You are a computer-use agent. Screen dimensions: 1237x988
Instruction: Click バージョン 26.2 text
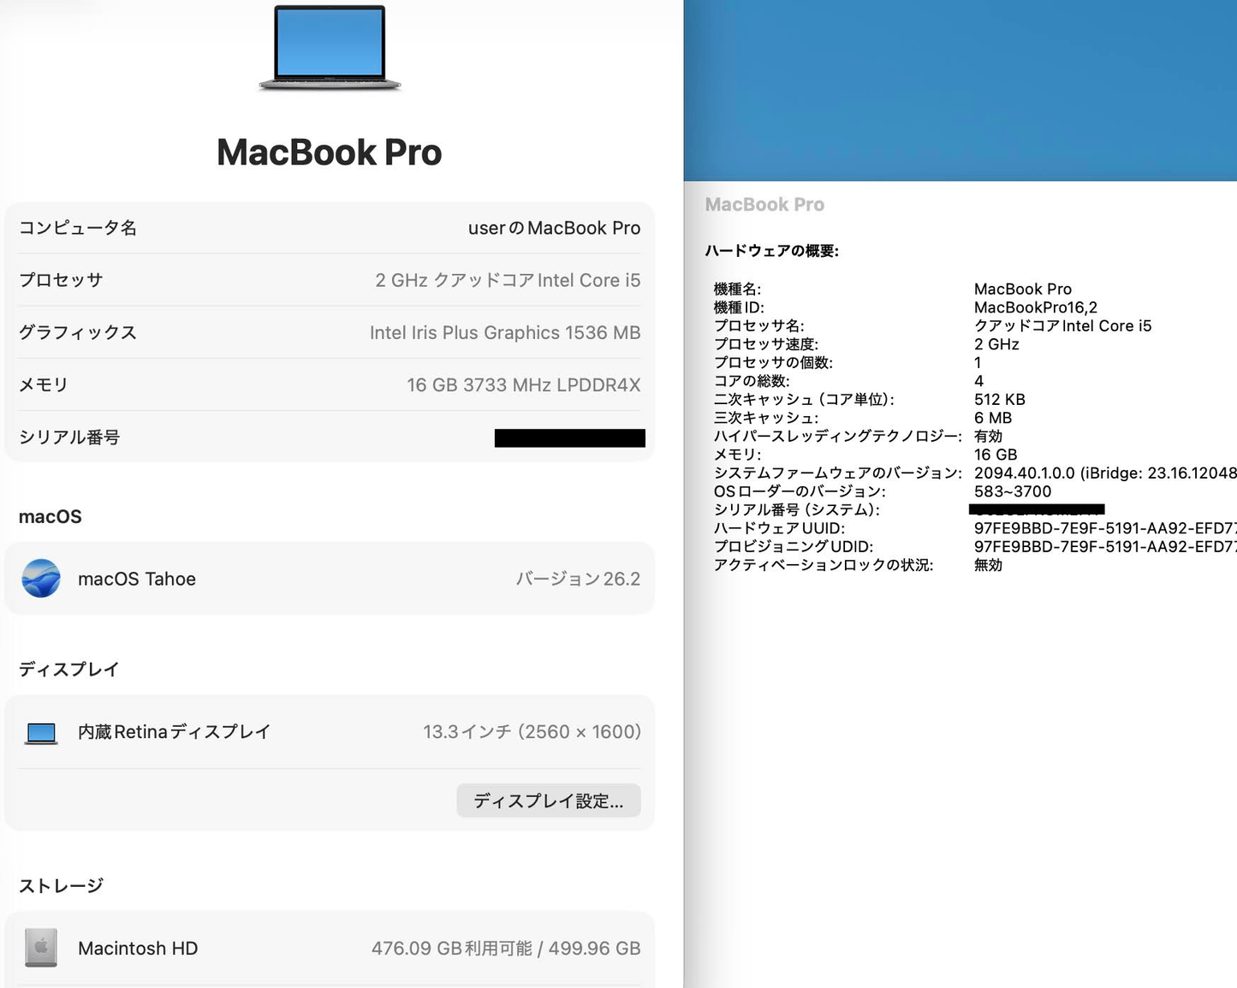click(578, 579)
